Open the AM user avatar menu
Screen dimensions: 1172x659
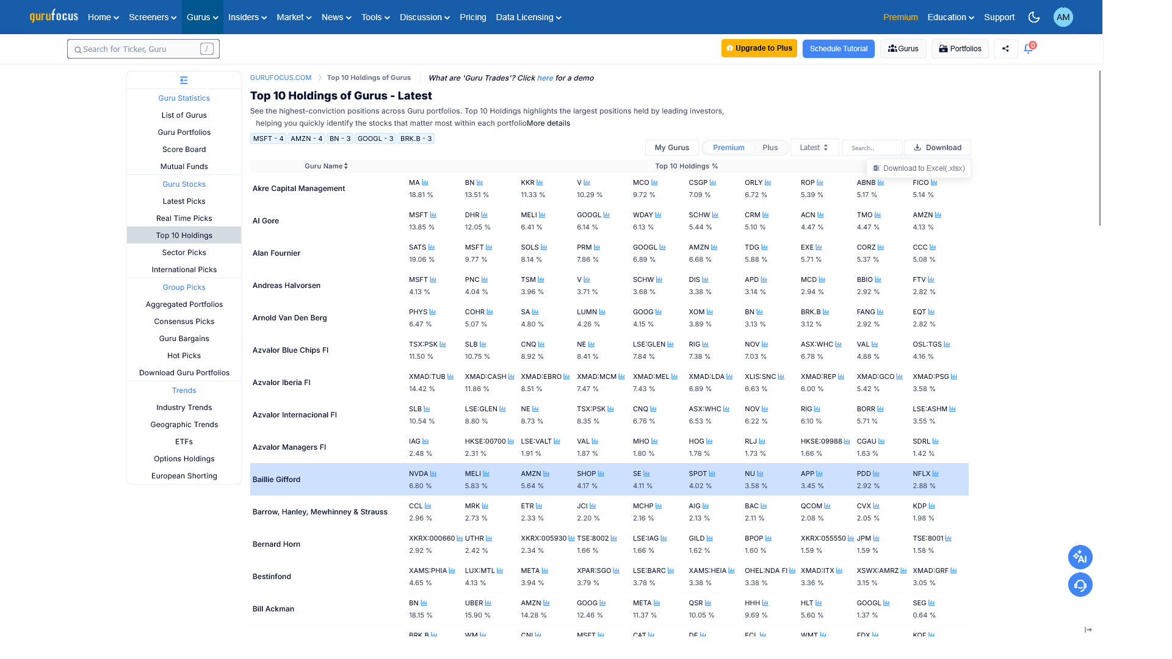point(1063,17)
